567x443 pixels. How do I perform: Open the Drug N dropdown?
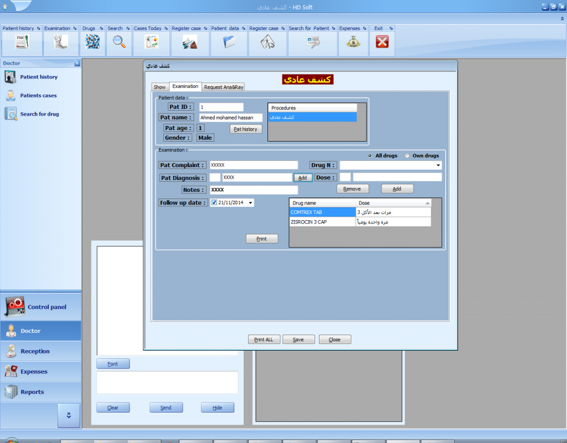pos(438,165)
